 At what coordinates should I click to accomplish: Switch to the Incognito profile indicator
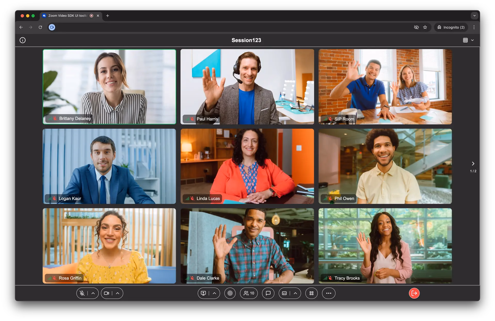coord(451,27)
